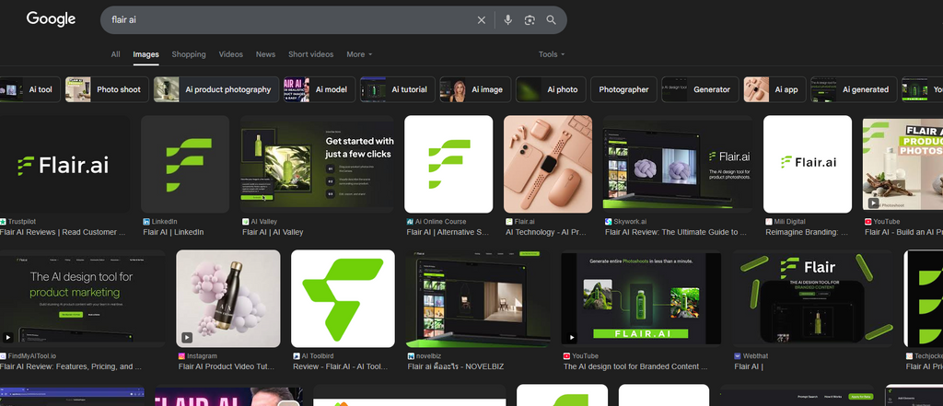Viewport: 943px width, 406px height.
Task: Submit search with the magnifier icon
Action: pyautogui.click(x=551, y=20)
